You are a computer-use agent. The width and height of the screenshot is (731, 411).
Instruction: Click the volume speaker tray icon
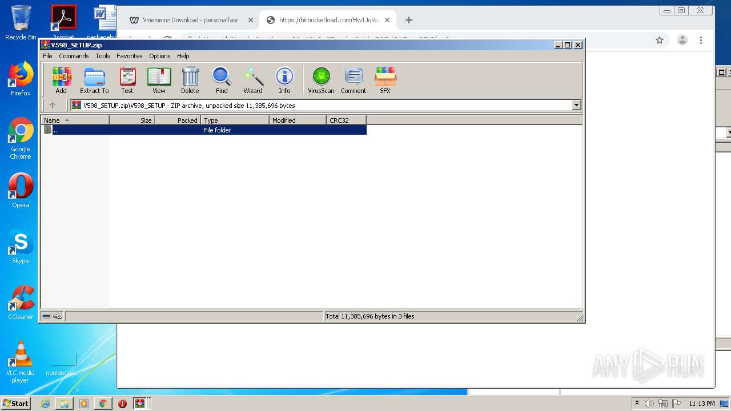click(x=649, y=404)
